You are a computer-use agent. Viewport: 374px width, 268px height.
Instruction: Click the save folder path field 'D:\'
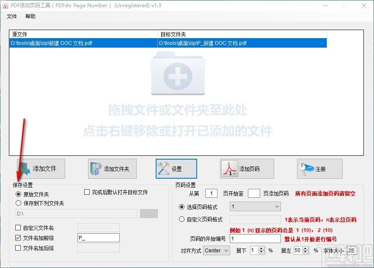[76, 213]
